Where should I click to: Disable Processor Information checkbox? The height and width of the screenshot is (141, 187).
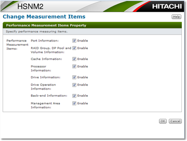74,66
